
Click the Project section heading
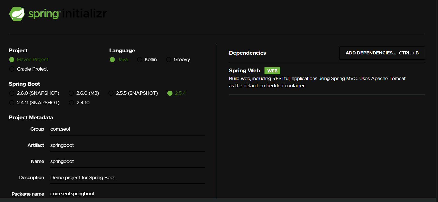18,51
